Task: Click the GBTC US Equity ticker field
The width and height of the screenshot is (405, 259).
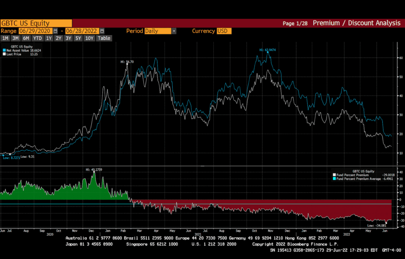Action: (x=36, y=23)
